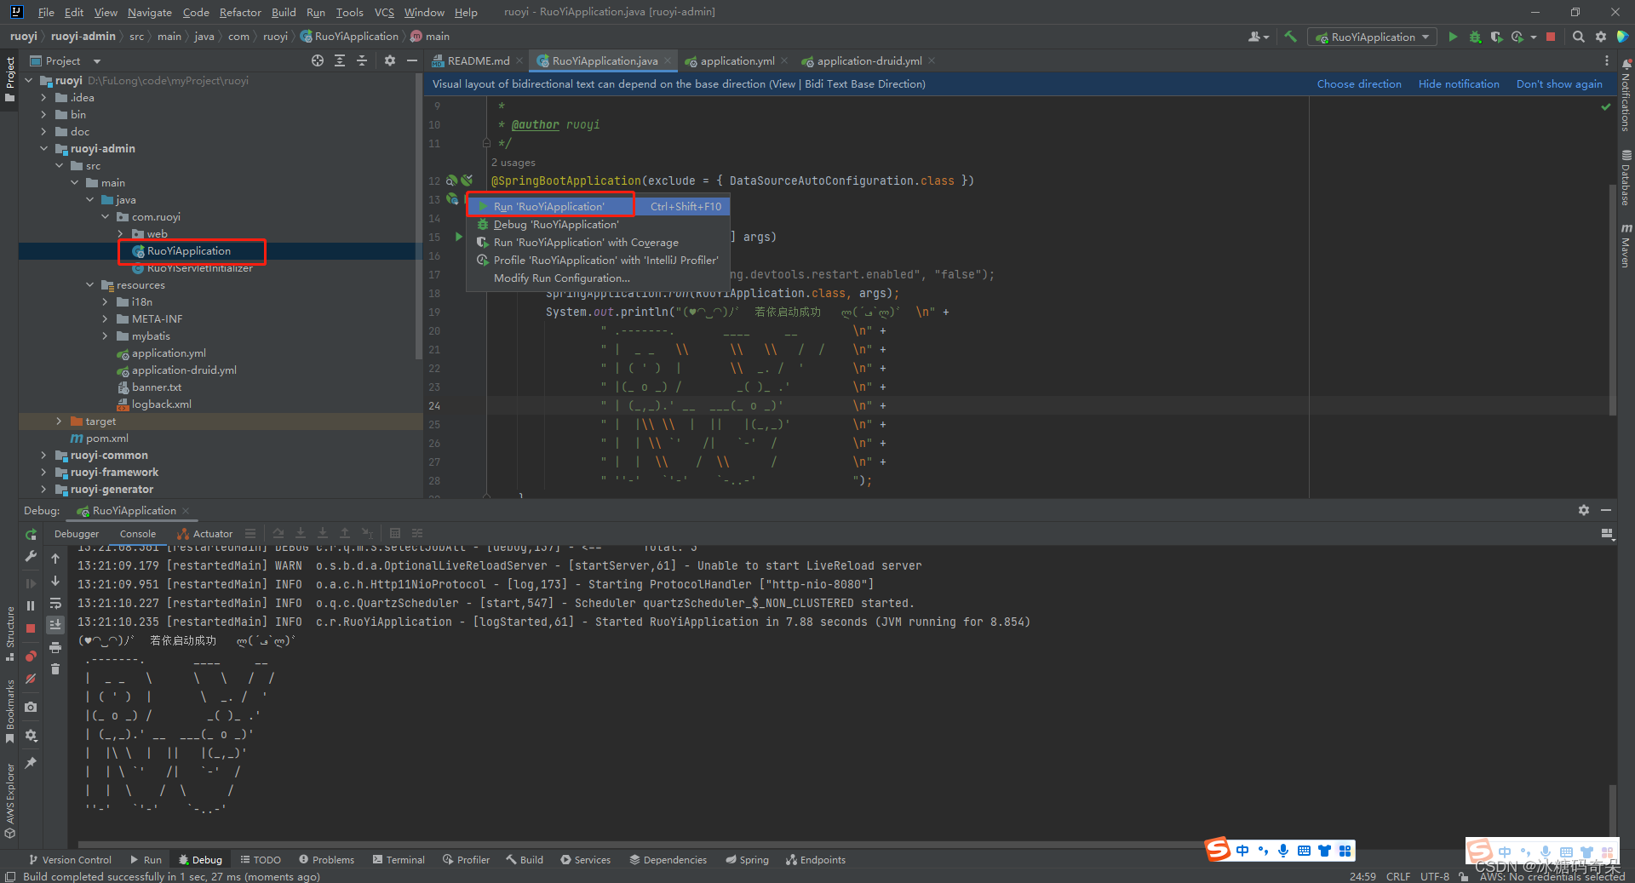Open the Terminal tool window tab
The height and width of the screenshot is (883, 1635).
point(399,860)
